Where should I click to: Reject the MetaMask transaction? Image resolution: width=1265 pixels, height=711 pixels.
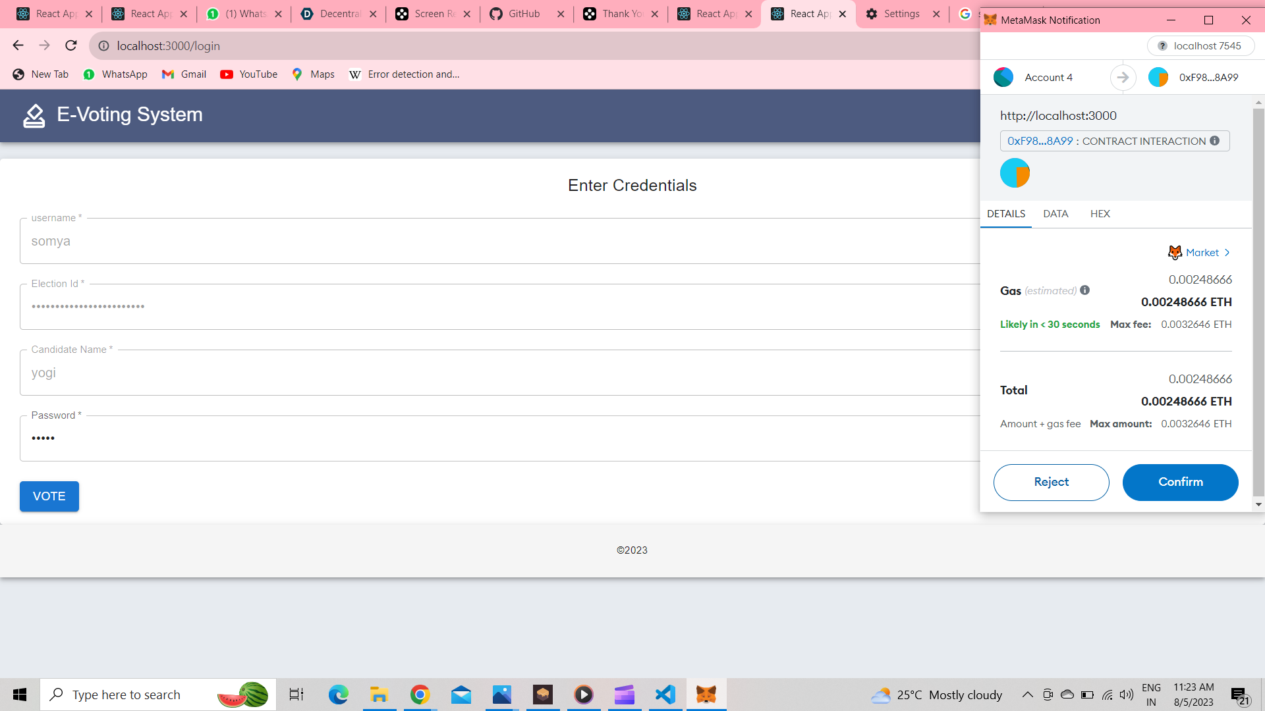[x=1051, y=482]
